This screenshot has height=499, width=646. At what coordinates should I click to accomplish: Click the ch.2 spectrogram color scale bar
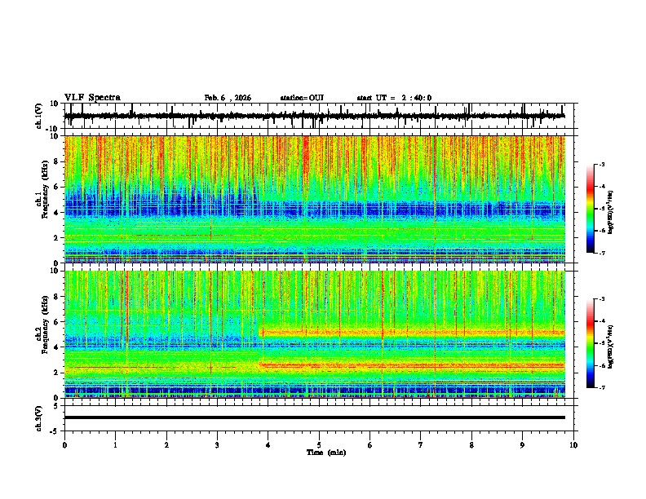tap(590, 343)
